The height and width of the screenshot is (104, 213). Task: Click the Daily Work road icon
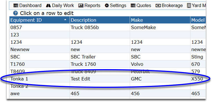tap(48, 5)
